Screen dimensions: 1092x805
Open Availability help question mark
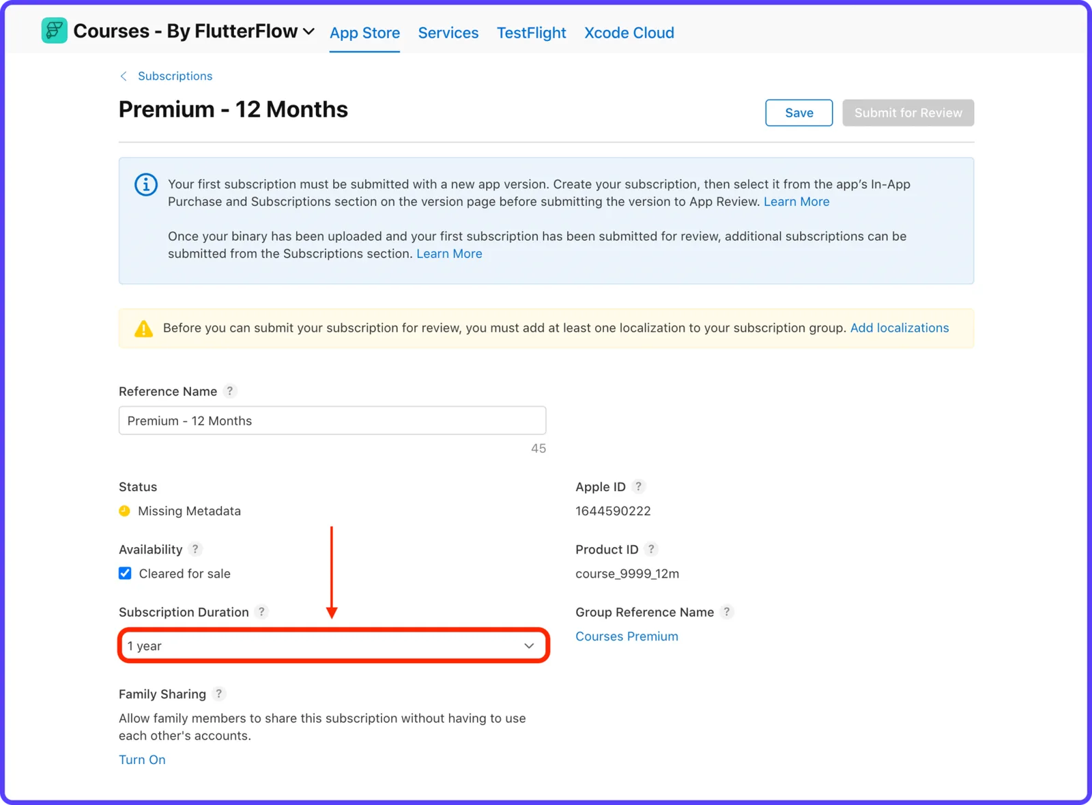(195, 549)
